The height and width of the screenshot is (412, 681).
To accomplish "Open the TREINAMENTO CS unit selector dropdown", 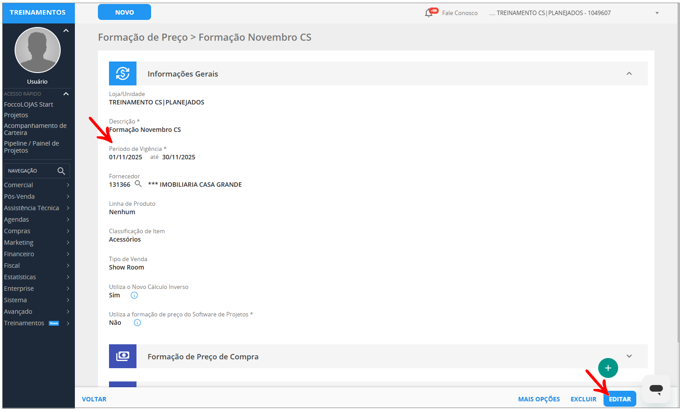I will (x=657, y=13).
